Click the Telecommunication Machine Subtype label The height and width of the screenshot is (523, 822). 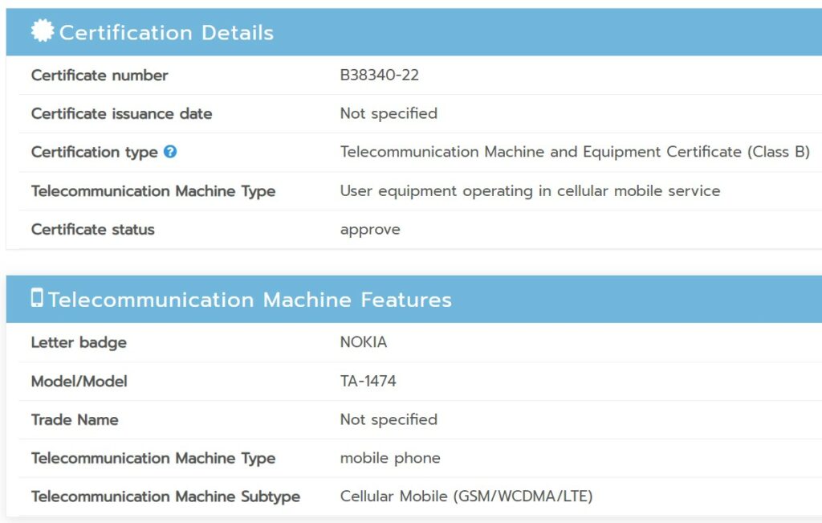point(165,496)
